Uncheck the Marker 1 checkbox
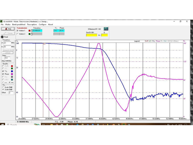Image resolution: width=193 pixels, height=145 pixels. (x=17, y=31)
